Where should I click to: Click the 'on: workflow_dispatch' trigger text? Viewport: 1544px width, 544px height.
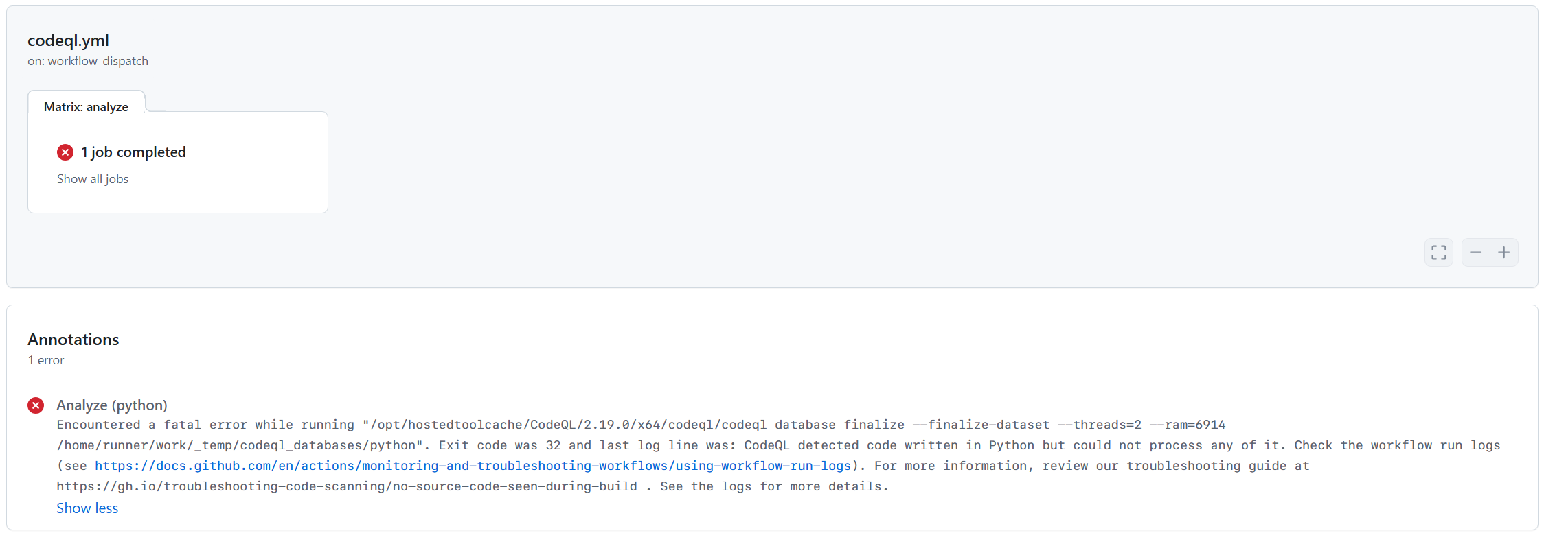coord(88,60)
